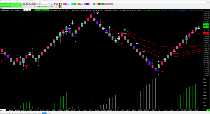Toggle the cyan Scale Lock button
The width and height of the screenshot is (210, 114).
point(103,4)
